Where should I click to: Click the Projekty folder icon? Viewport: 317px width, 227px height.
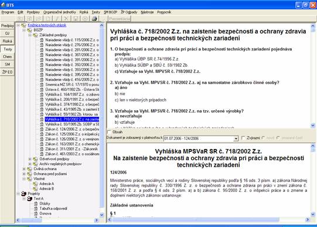[23, 194]
